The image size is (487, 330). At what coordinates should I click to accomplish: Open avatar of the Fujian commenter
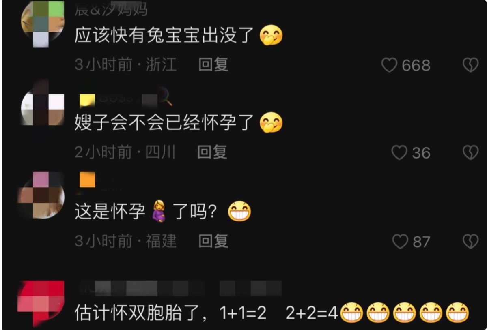point(41,195)
